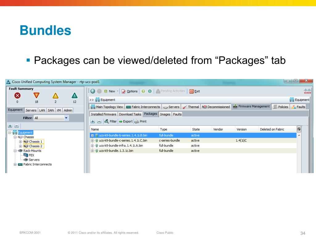
Task: Switch to the SAN navigation tab
Action: click(x=51, y=110)
